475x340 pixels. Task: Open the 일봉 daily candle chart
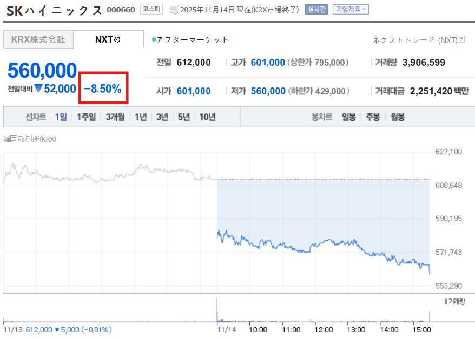coord(349,117)
